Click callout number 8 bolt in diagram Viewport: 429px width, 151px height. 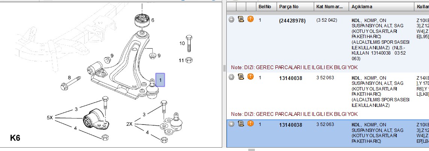[x=69, y=78]
